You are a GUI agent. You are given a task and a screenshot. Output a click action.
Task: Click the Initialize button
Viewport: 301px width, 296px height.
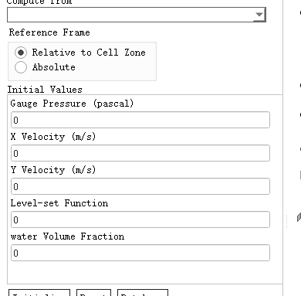tap(39, 293)
